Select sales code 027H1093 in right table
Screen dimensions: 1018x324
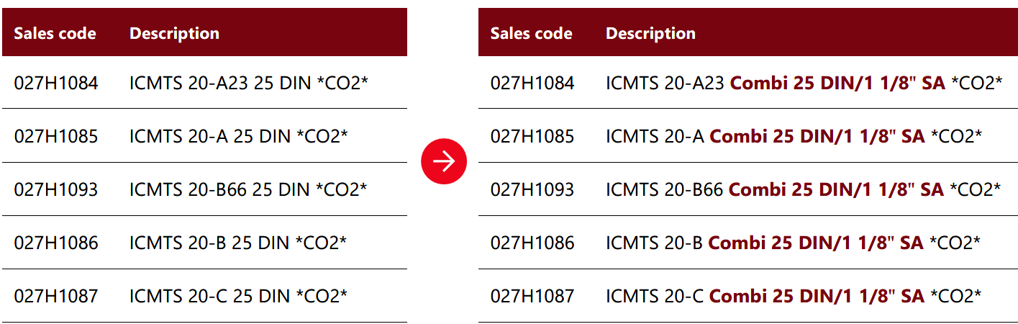tap(532, 189)
